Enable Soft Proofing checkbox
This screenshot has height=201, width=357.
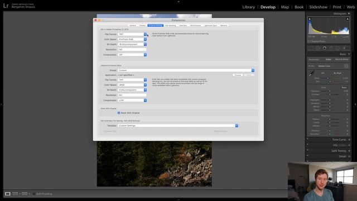[x=33, y=194]
